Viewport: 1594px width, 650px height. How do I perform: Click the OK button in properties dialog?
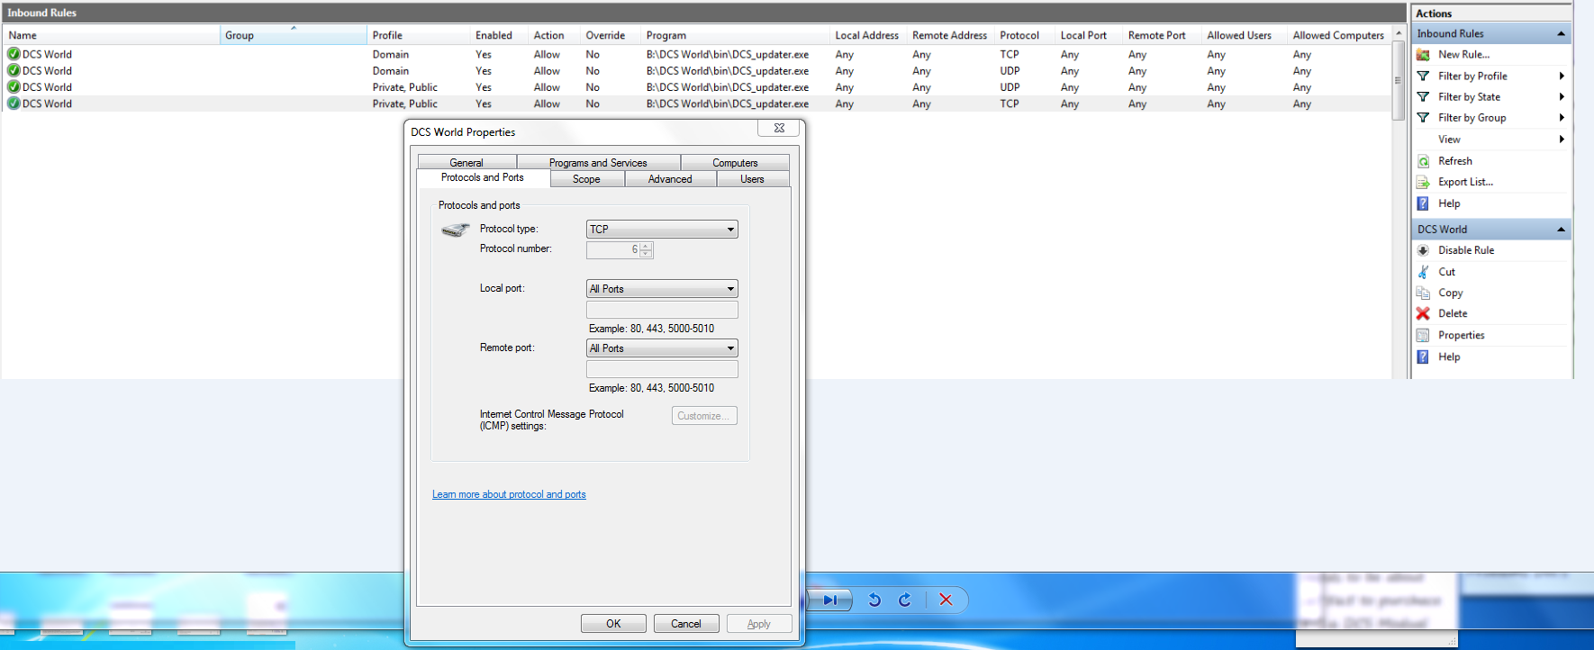click(x=613, y=624)
